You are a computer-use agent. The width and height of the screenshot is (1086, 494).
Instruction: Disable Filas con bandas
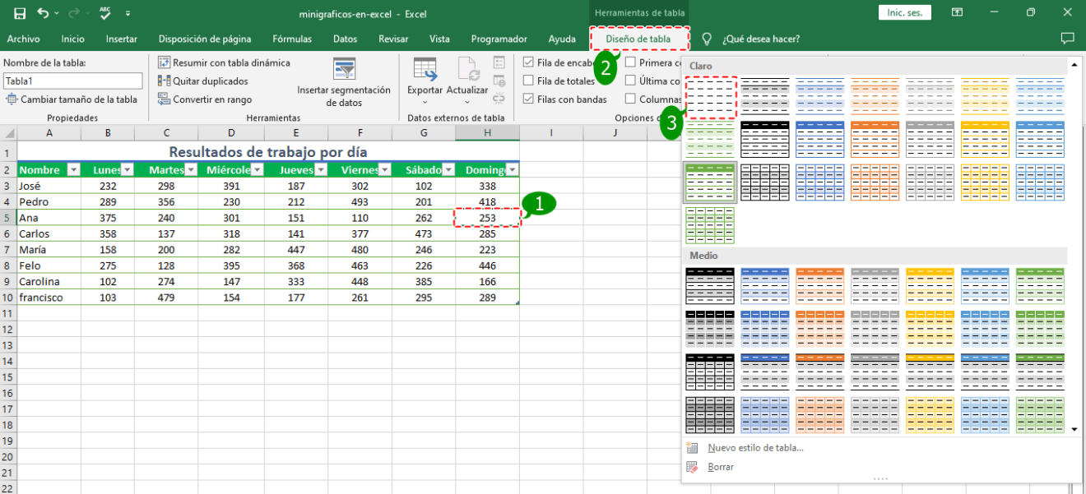click(x=527, y=99)
